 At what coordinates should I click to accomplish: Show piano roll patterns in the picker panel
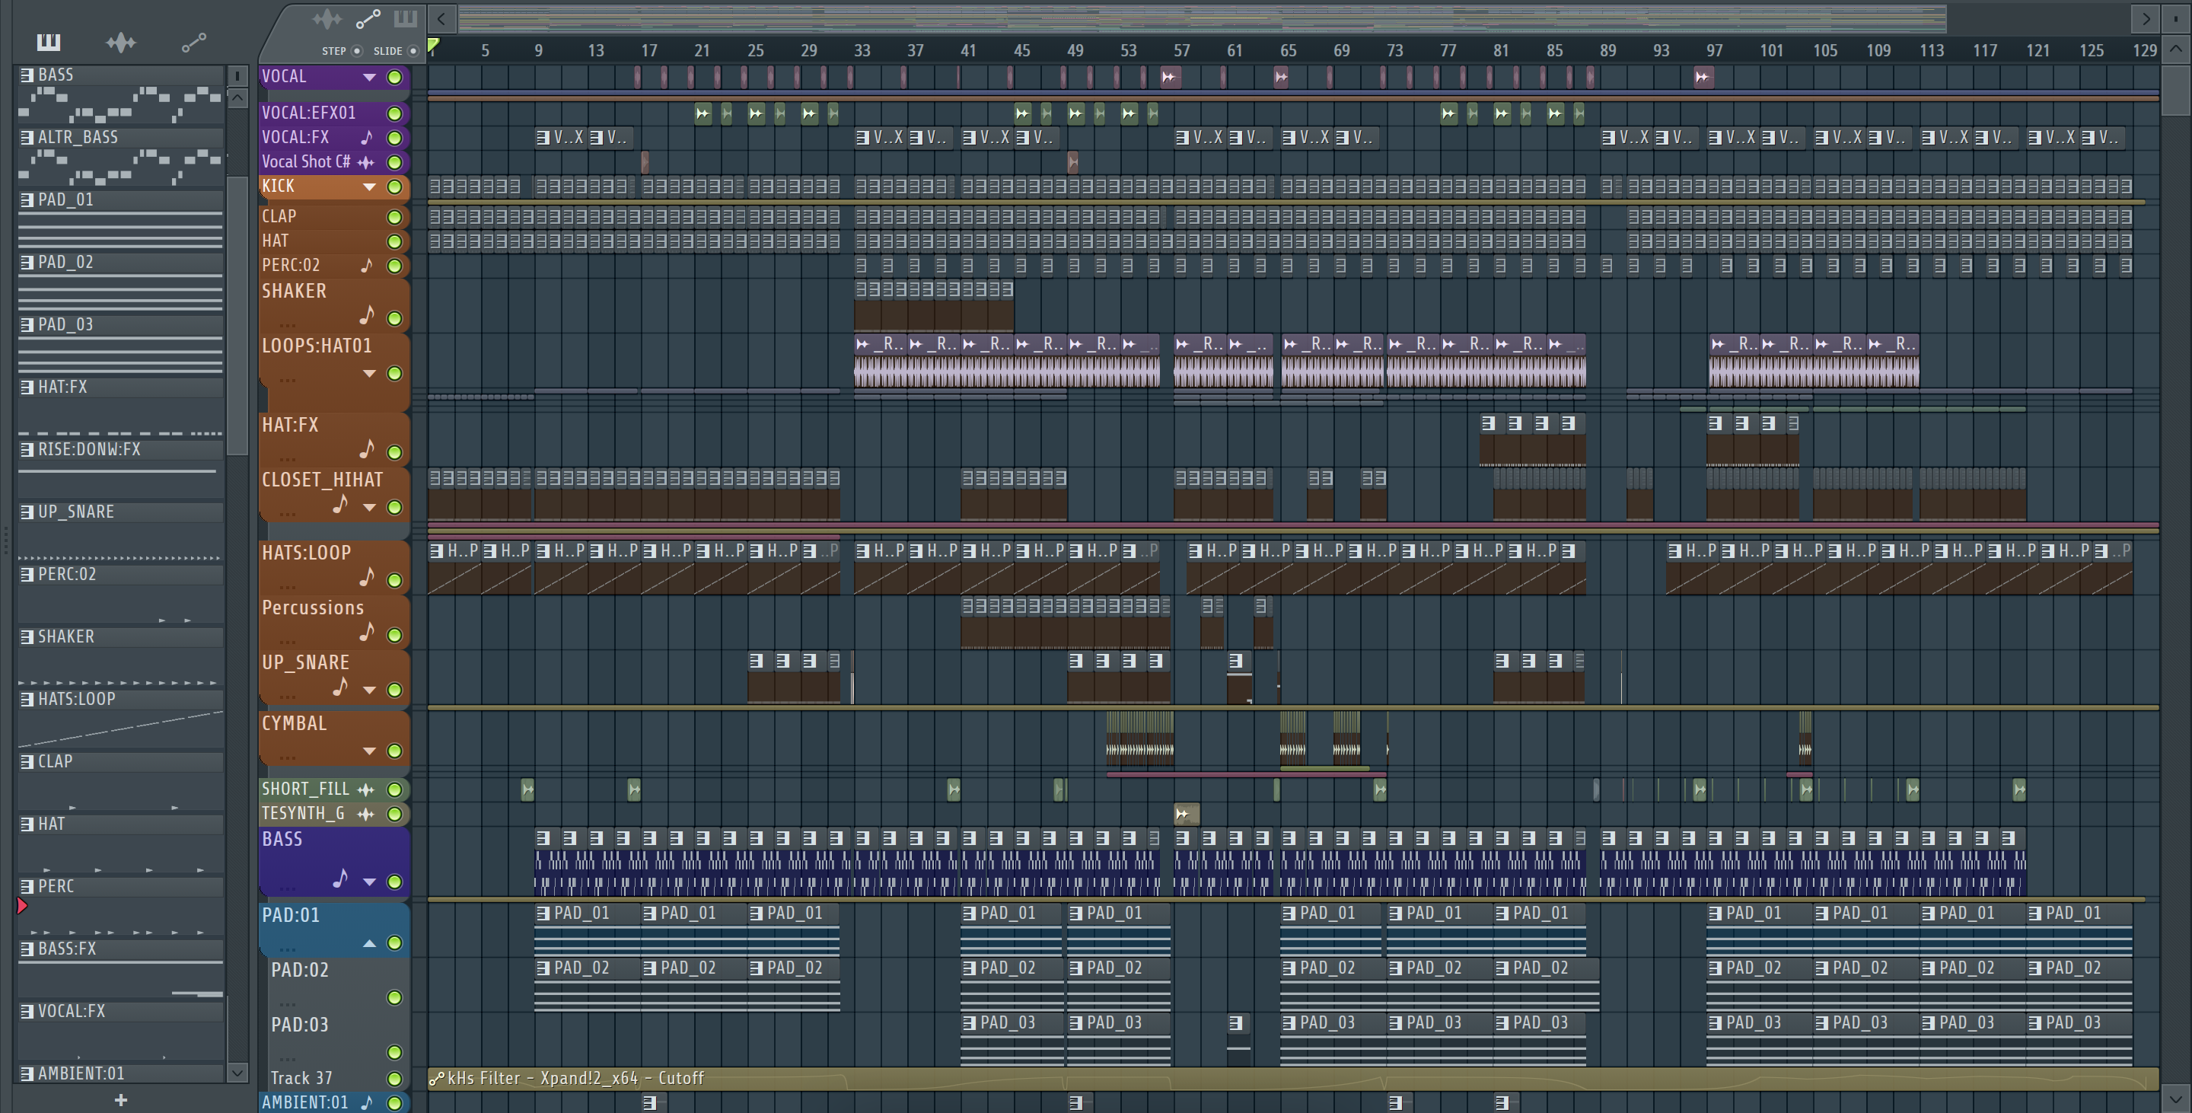point(49,42)
